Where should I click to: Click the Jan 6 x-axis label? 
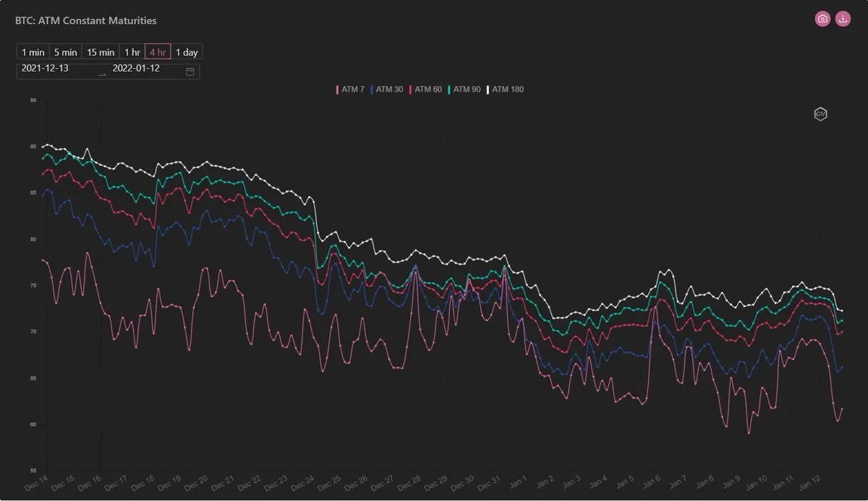pyautogui.click(x=651, y=481)
